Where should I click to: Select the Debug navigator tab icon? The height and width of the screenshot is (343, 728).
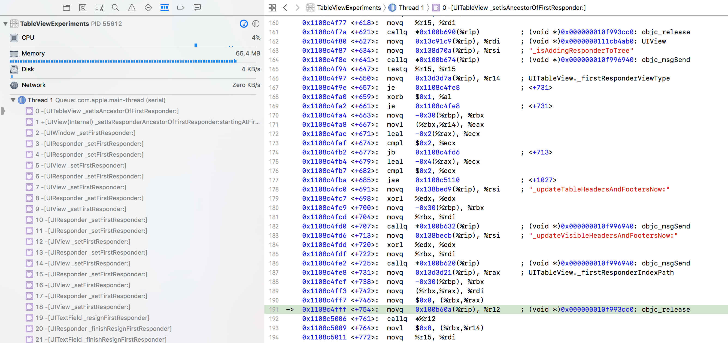[165, 8]
